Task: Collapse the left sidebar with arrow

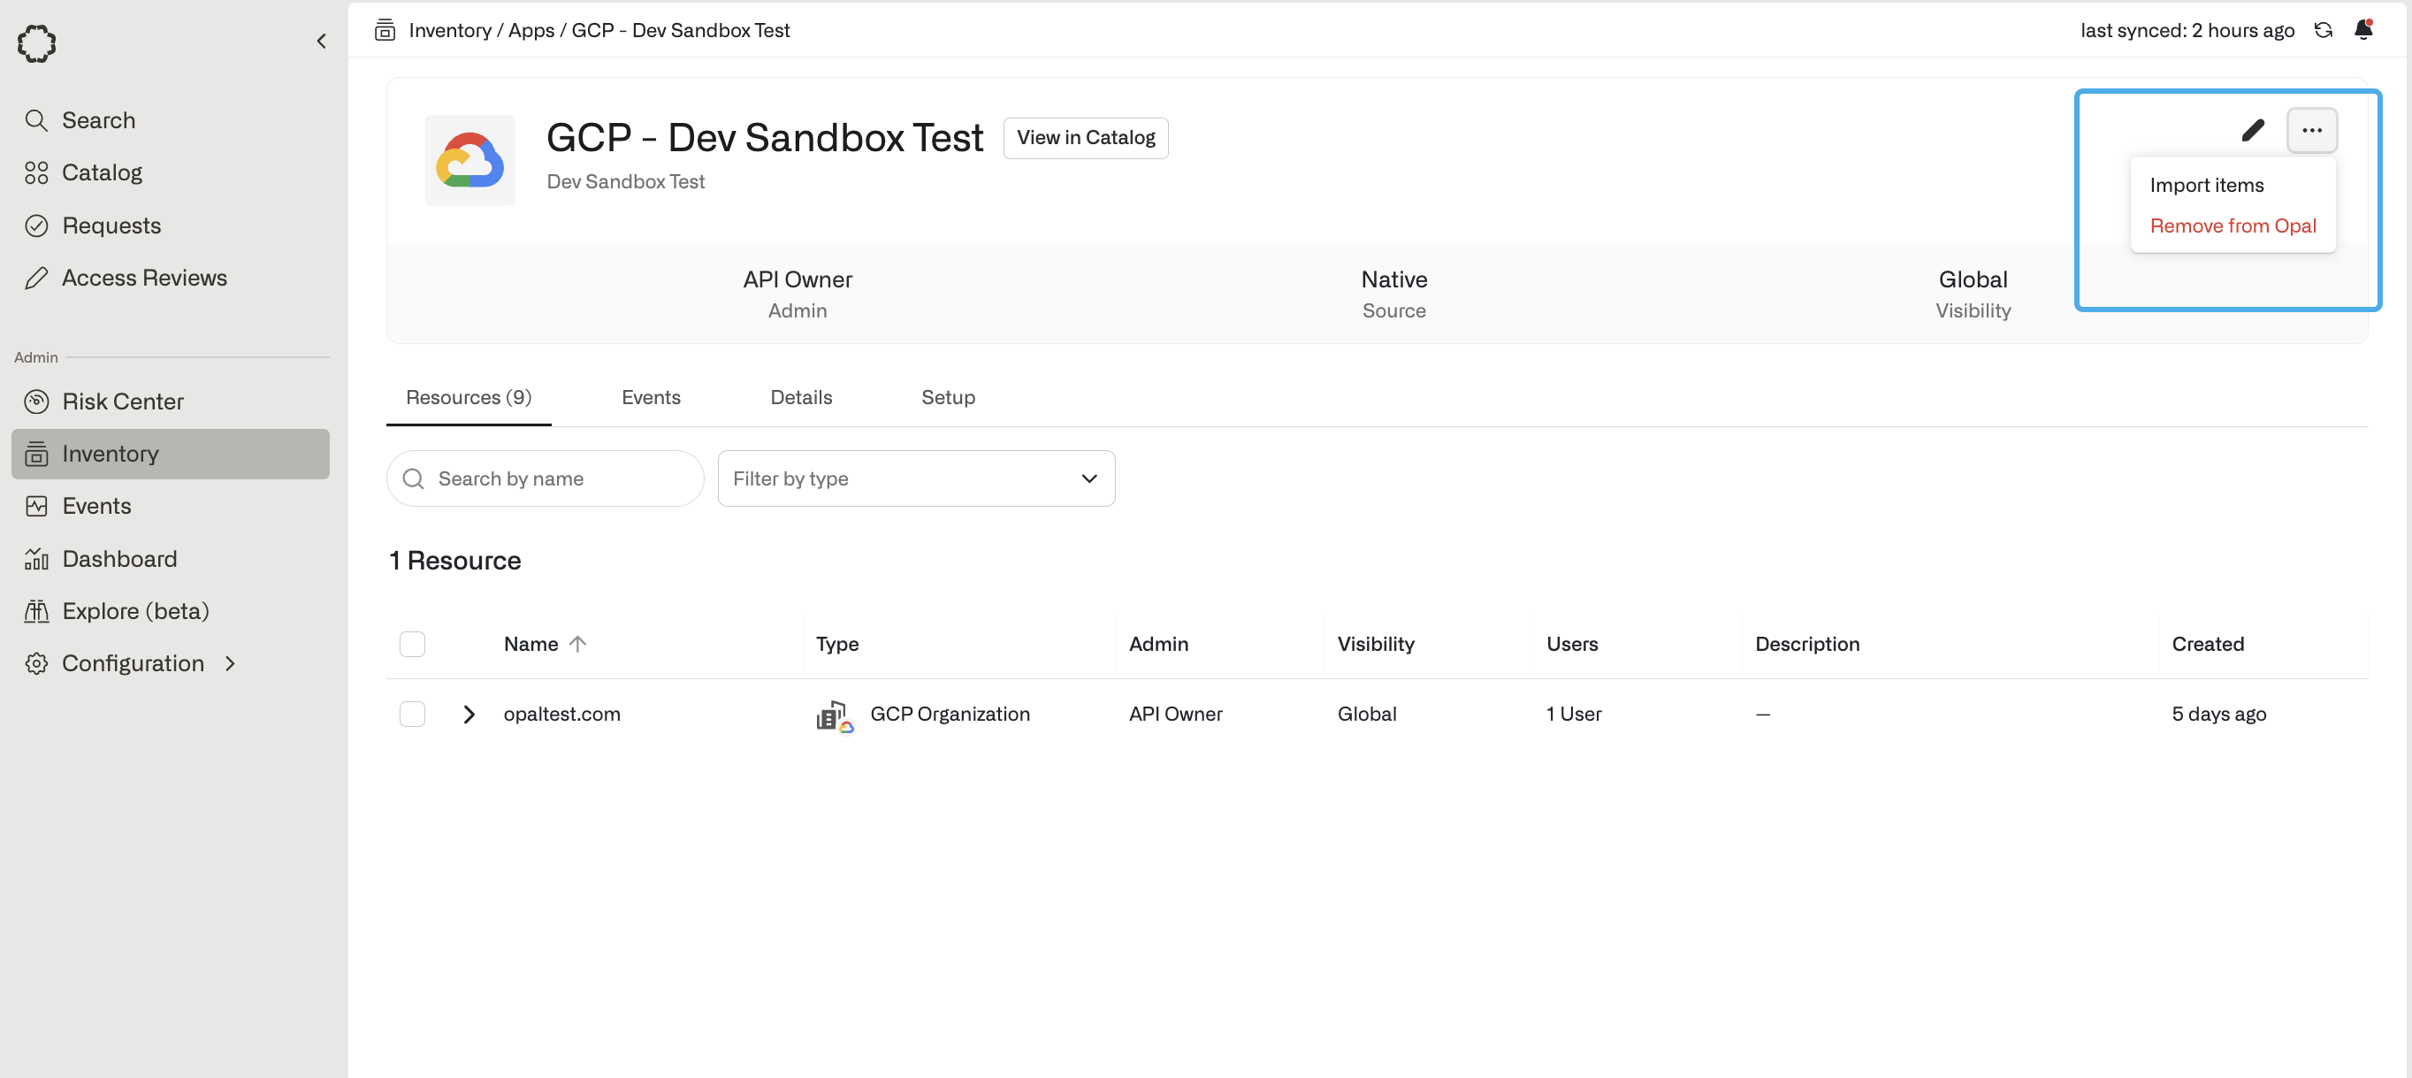Action: point(321,42)
